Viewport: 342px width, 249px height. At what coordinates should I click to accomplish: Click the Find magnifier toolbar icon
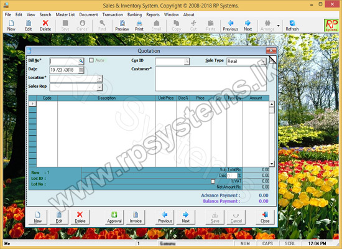pyautogui.click(x=102, y=23)
